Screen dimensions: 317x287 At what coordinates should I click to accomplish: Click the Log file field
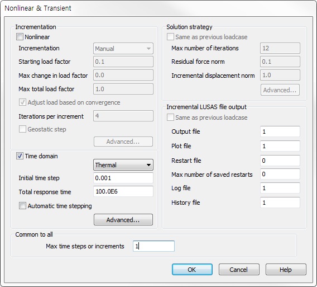pos(280,188)
